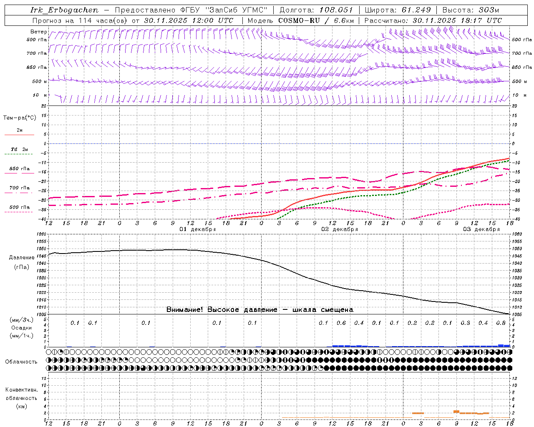Click the precipitation value "0.3"

(466, 323)
